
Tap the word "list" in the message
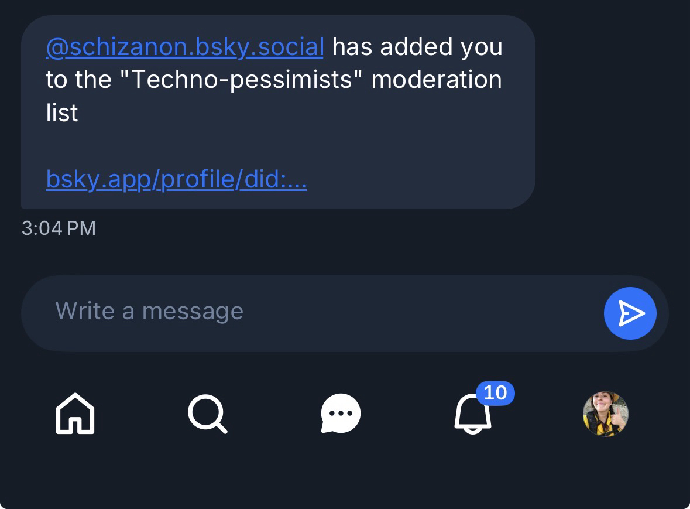(x=62, y=112)
